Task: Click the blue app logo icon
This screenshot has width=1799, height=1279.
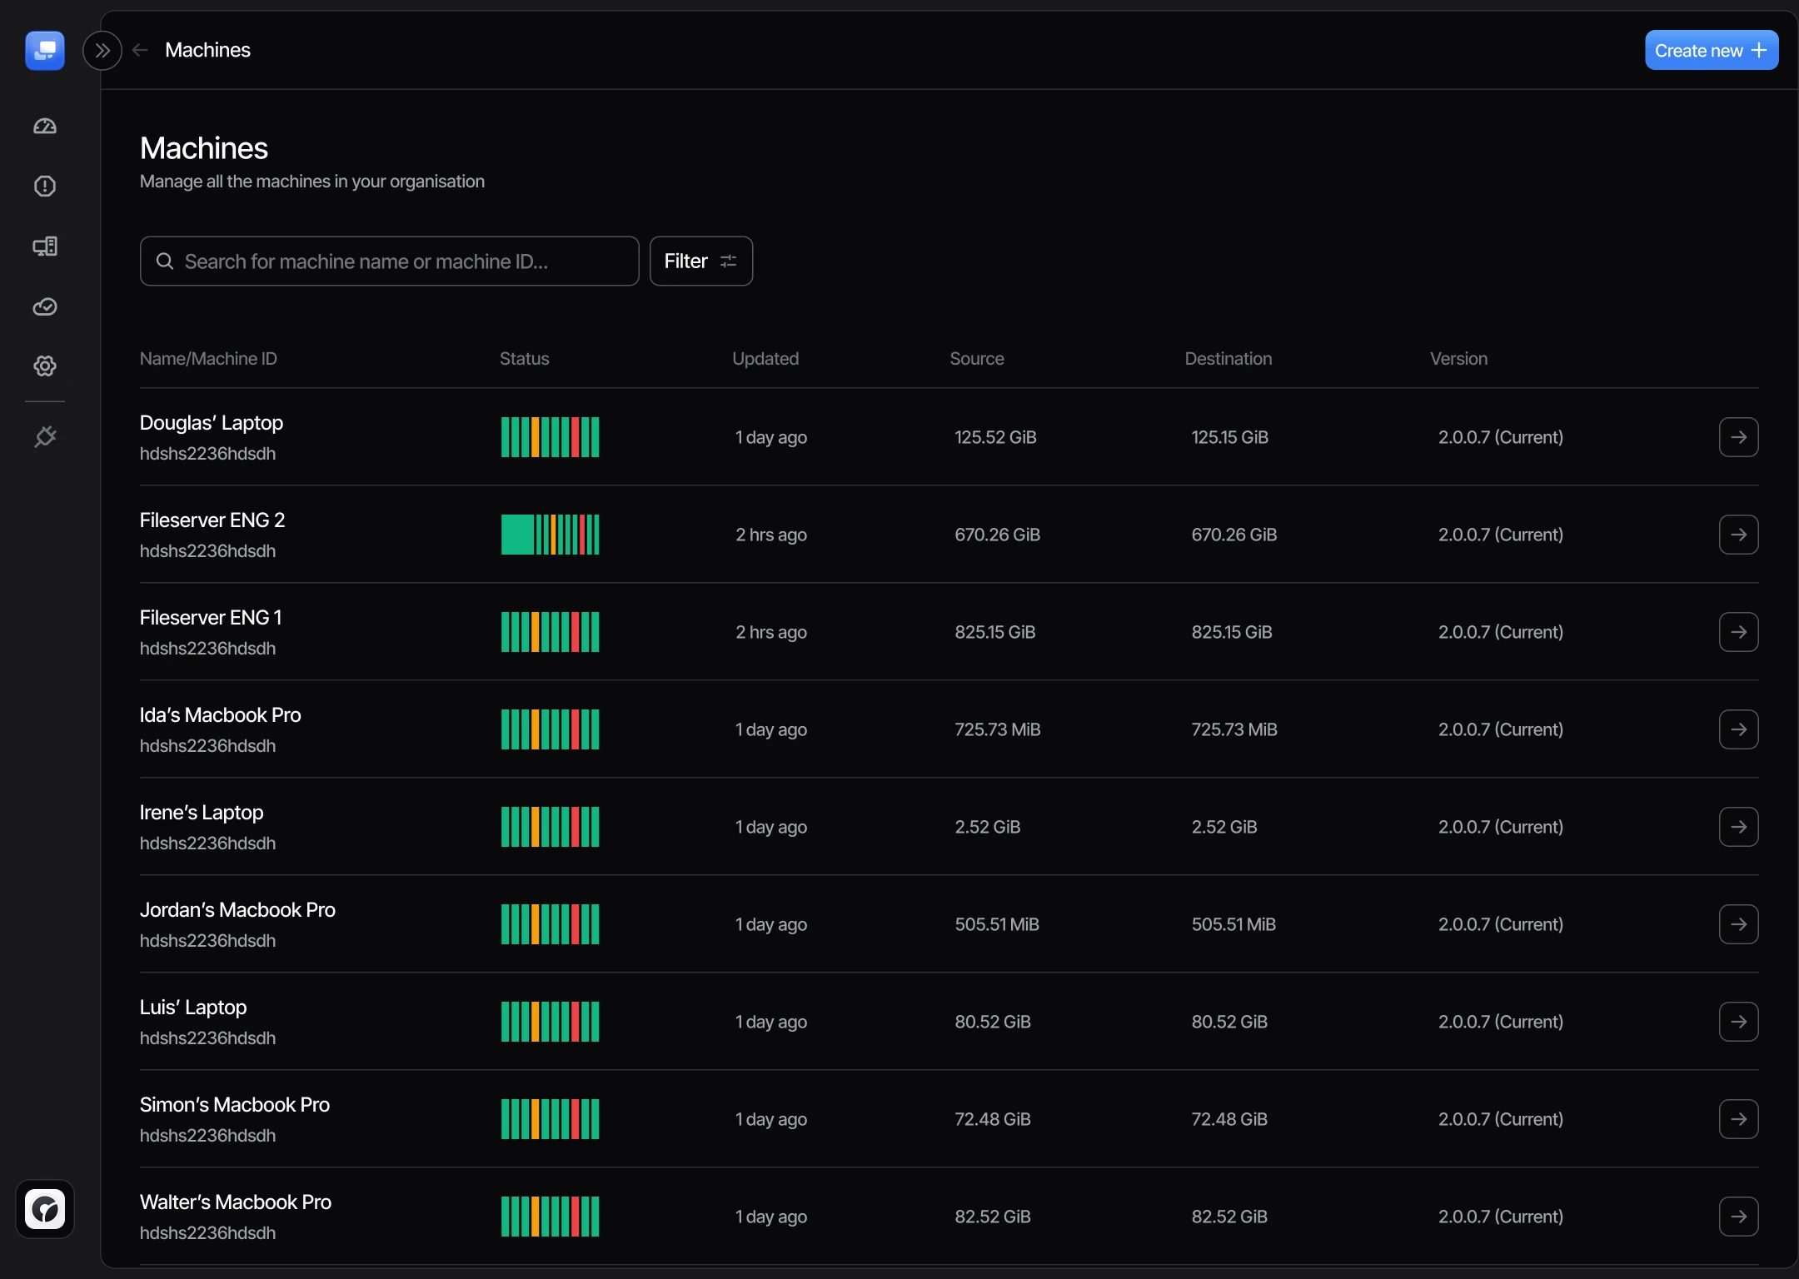Action: point(45,51)
